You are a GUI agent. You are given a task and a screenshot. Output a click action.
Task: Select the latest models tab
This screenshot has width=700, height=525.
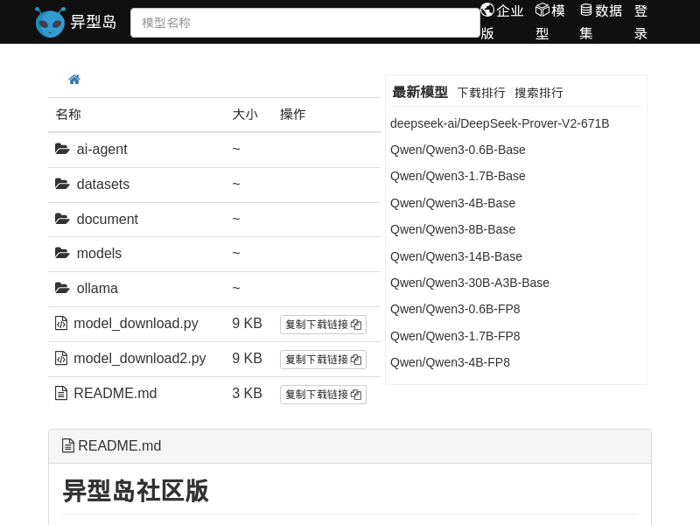click(420, 93)
